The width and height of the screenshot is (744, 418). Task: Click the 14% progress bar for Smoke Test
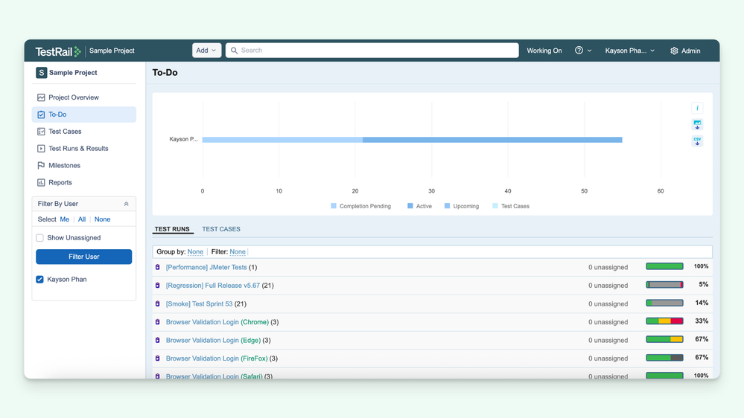point(665,303)
